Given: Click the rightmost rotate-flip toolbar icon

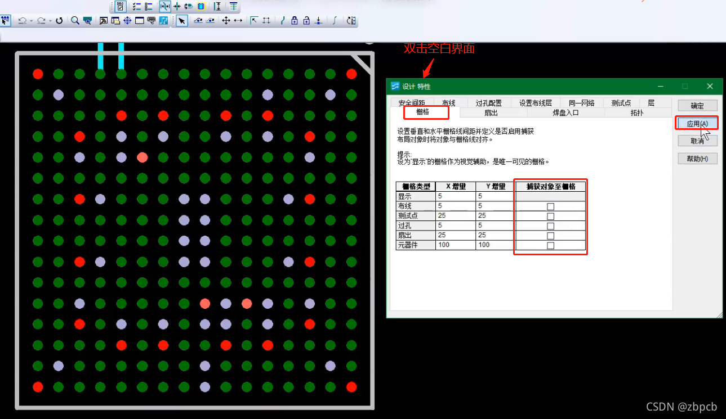Looking at the screenshot, I should 351,21.
